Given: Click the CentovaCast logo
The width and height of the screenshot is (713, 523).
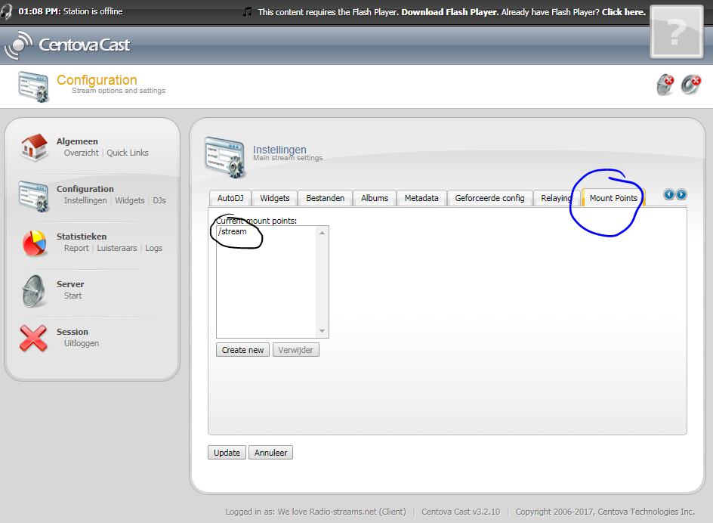Looking at the screenshot, I should click(x=67, y=45).
